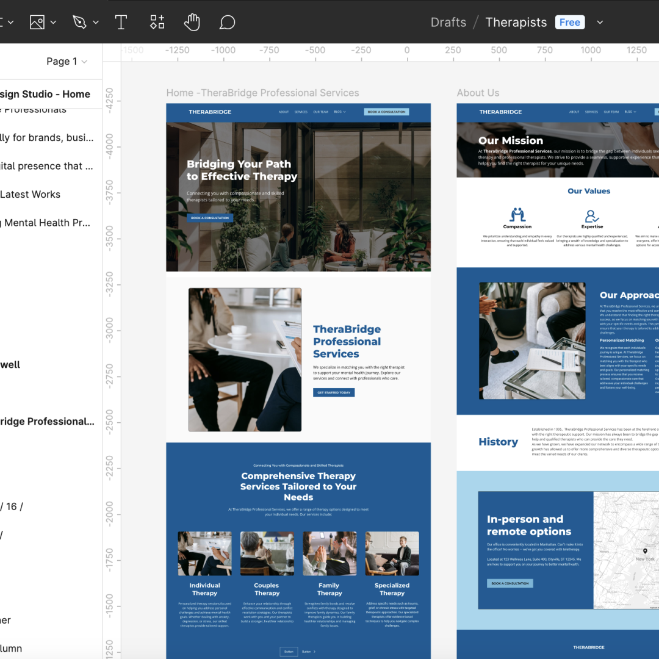Open Pen tool options chevron

96,23
